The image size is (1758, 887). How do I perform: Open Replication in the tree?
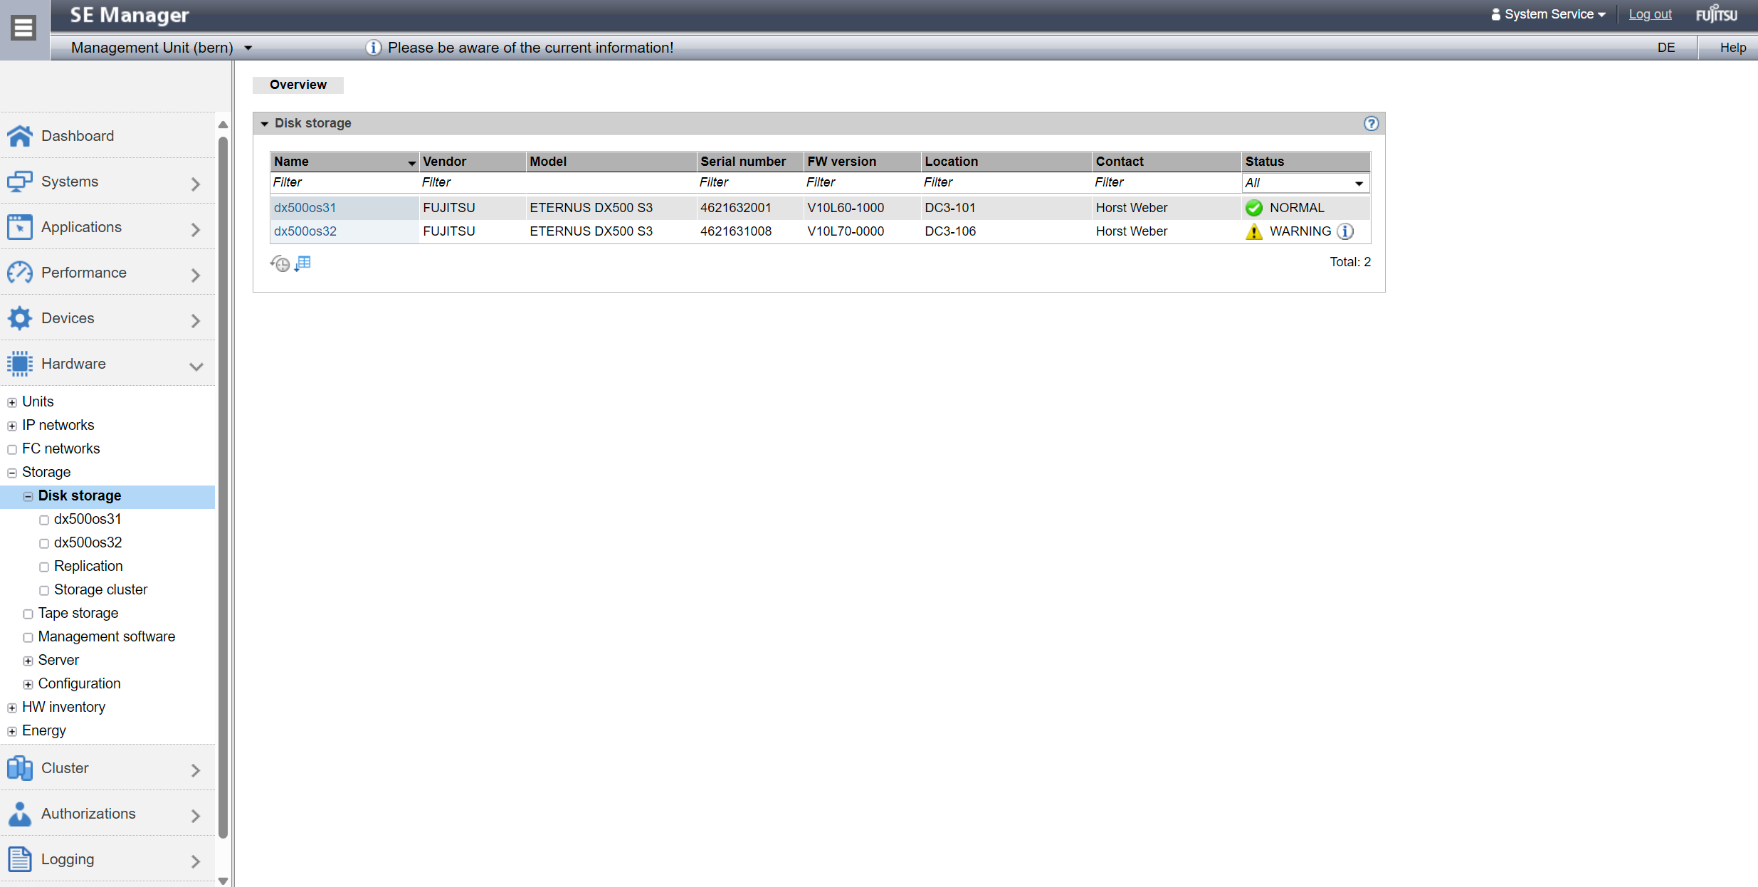88,566
